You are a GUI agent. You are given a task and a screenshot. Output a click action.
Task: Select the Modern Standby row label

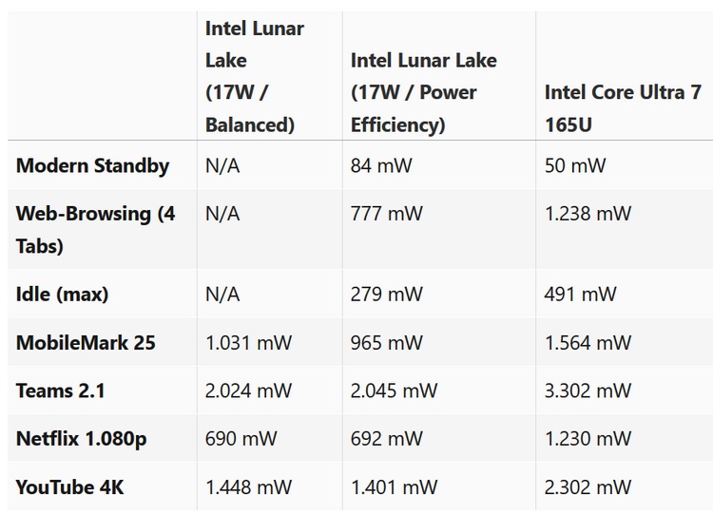point(92,165)
